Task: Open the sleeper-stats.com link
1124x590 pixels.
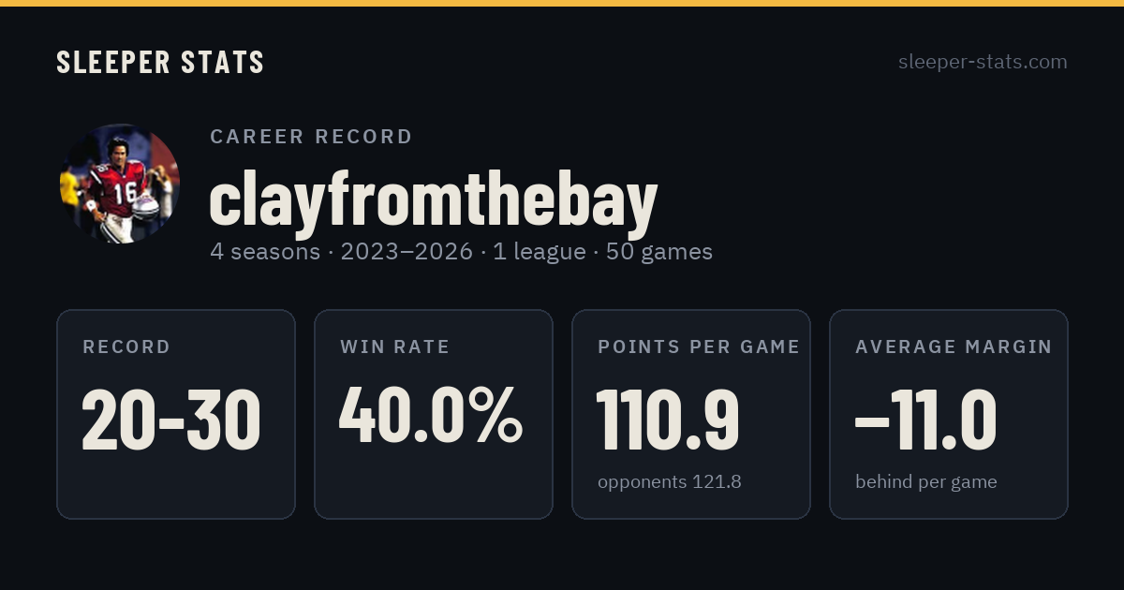Action: point(983,62)
